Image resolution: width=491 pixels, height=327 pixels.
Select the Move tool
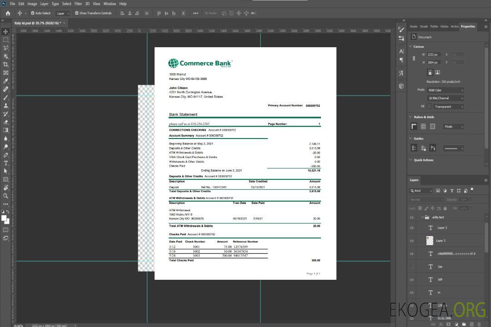[x=5, y=32]
